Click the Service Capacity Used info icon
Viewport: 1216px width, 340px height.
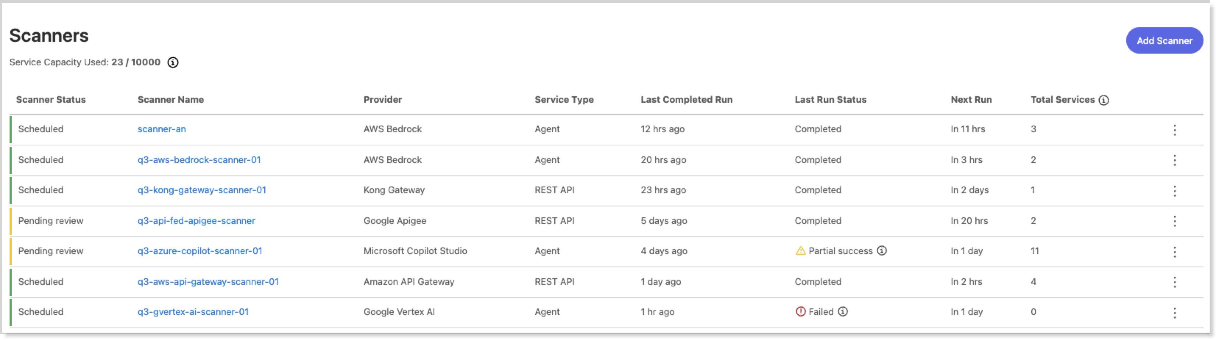pos(173,63)
